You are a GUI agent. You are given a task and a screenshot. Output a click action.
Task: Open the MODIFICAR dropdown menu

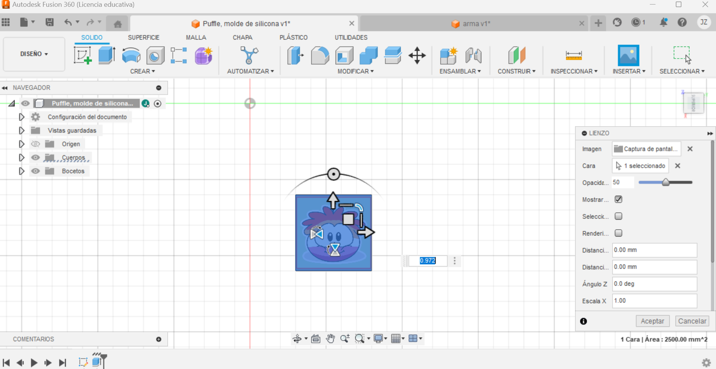356,71
